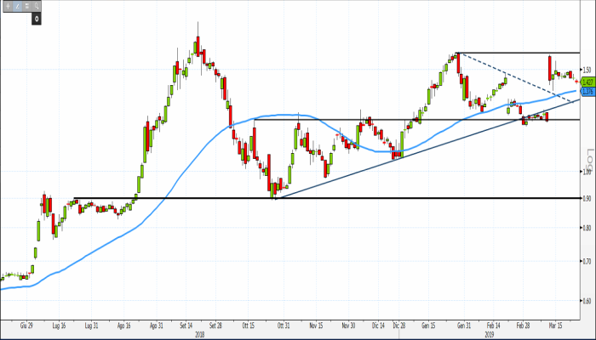Click the green 1.427 last price label

[587, 82]
